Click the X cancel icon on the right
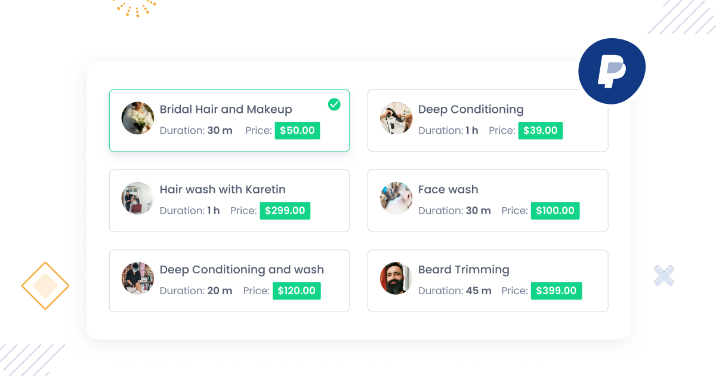The height and width of the screenshot is (376, 716). [663, 276]
